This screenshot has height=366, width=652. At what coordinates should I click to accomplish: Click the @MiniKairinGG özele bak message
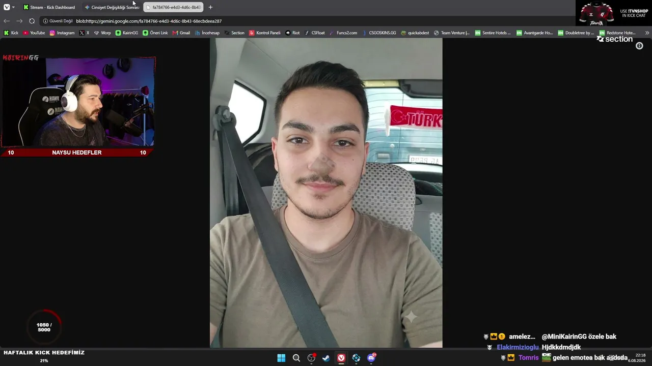[579, 337]
